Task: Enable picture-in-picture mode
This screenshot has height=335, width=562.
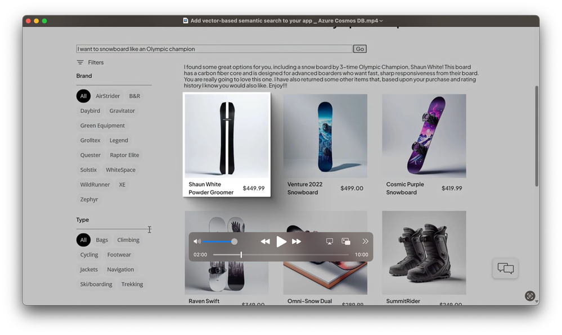Action: coord(346,241)
